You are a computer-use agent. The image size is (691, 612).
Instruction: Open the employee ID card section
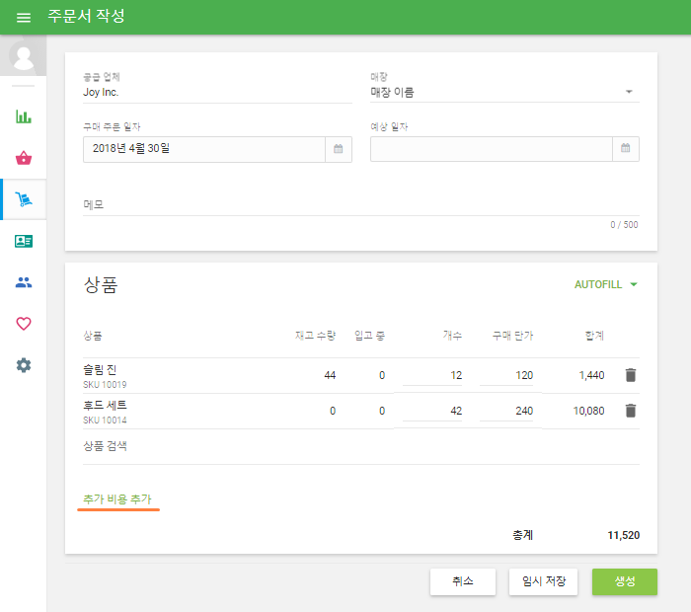pos(24,241)
